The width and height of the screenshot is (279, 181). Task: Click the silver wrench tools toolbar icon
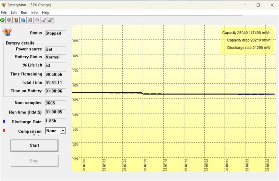pyautogui.click(x=44, y=20)
